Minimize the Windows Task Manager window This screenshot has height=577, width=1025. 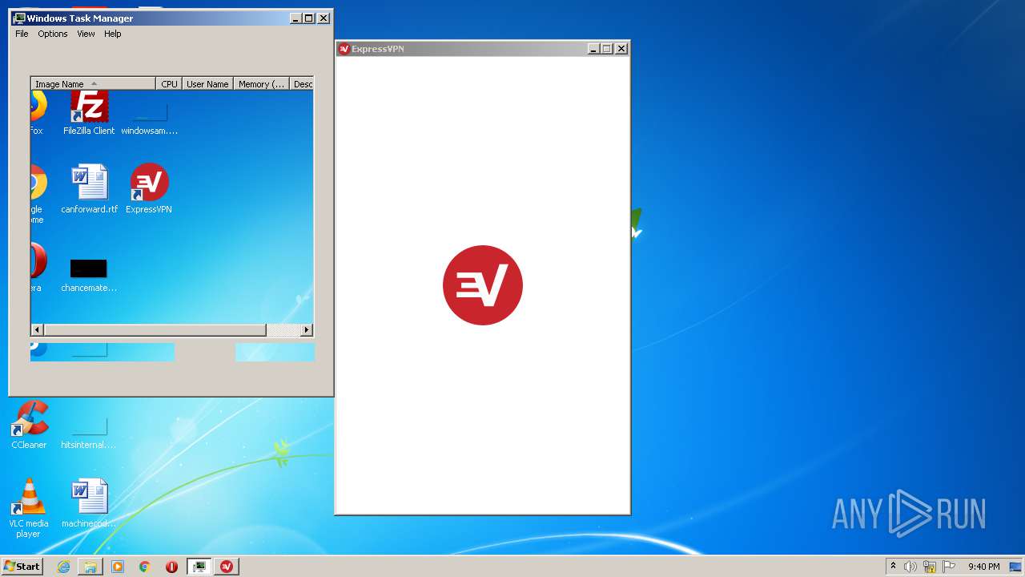point(295,18)
